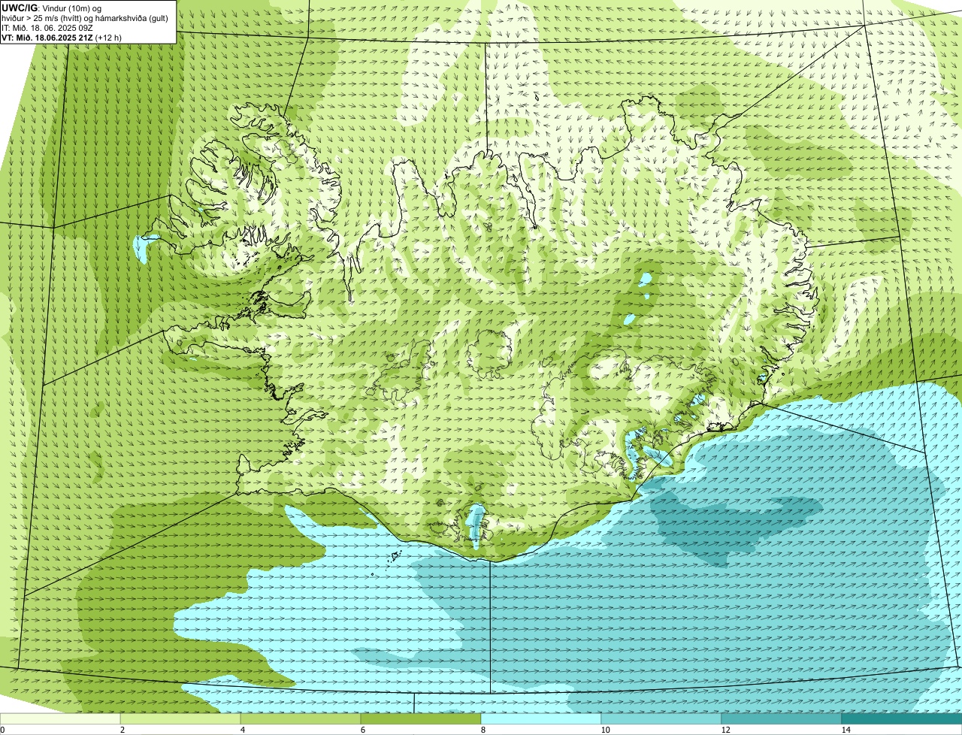
Task: Click the palest legend swatch for 0–2 m/s
Action: tap(60, 718)
